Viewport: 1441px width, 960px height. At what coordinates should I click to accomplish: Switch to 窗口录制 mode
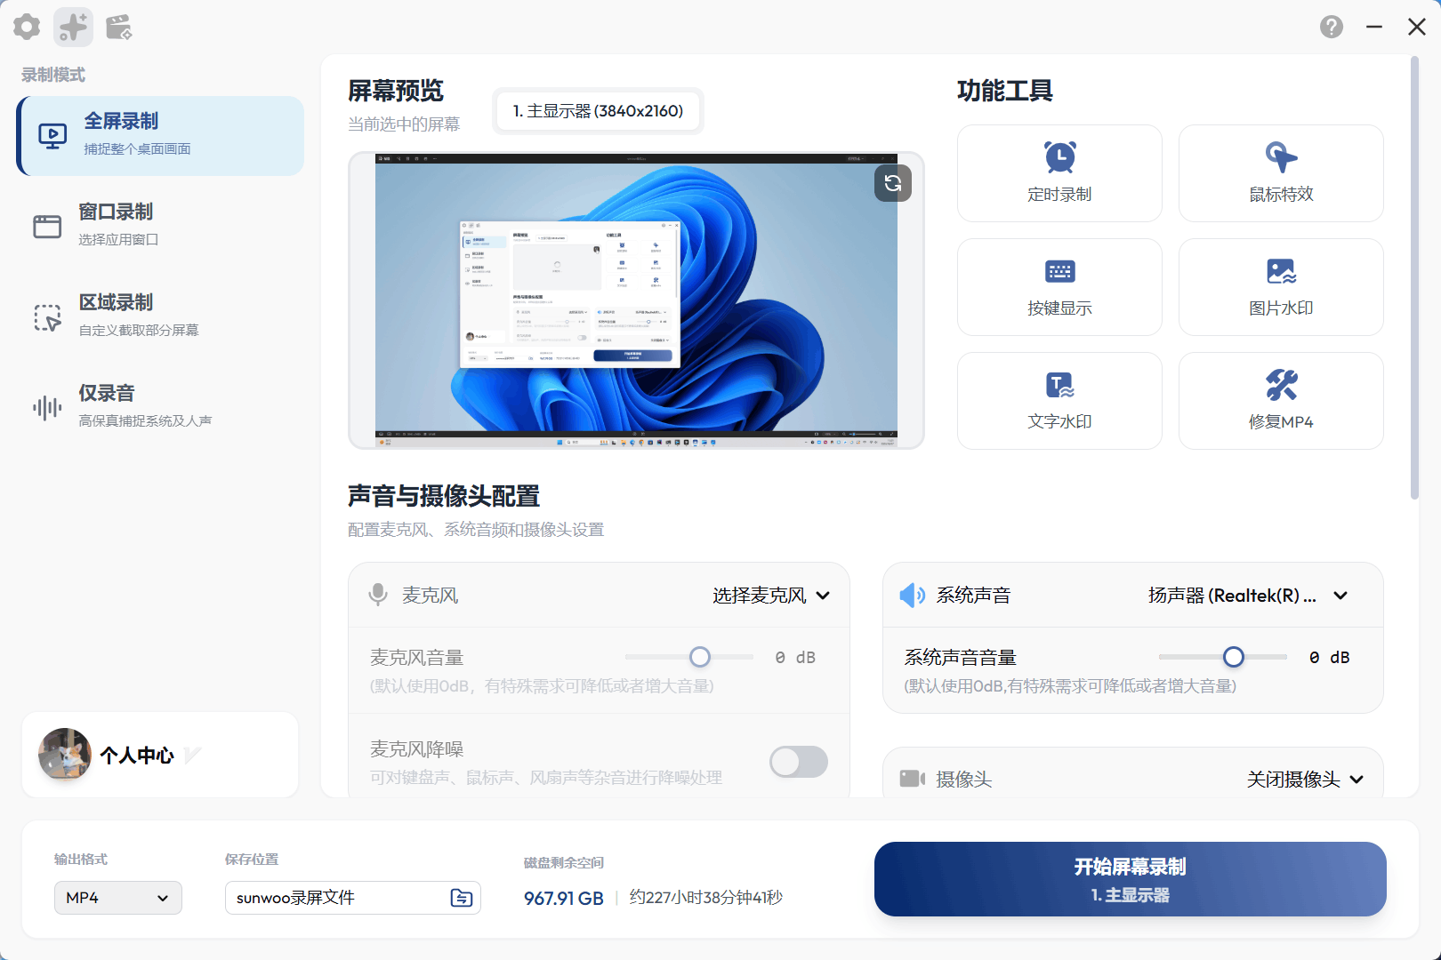160,226
